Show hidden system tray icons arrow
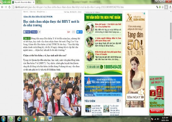This screenshot has width=172, height=122. [x=149, y=119]
